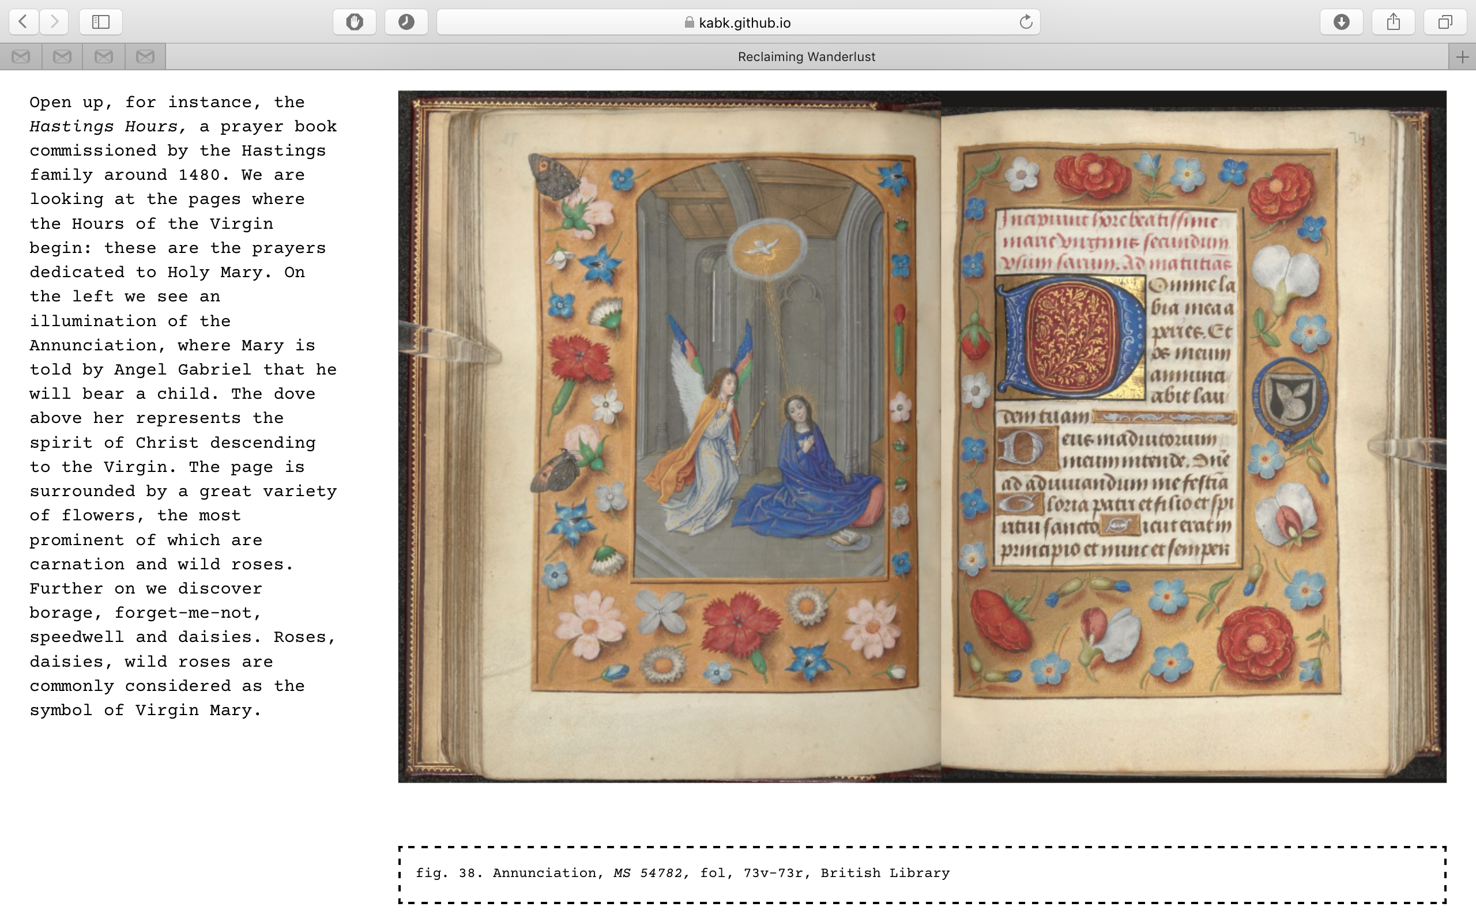1476x922 pixels.
Task: Open the clock extension icon
Action: 406,22
